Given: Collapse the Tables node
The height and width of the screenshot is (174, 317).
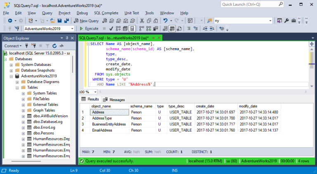Looking at the screenshot, I should click(17, 87).
